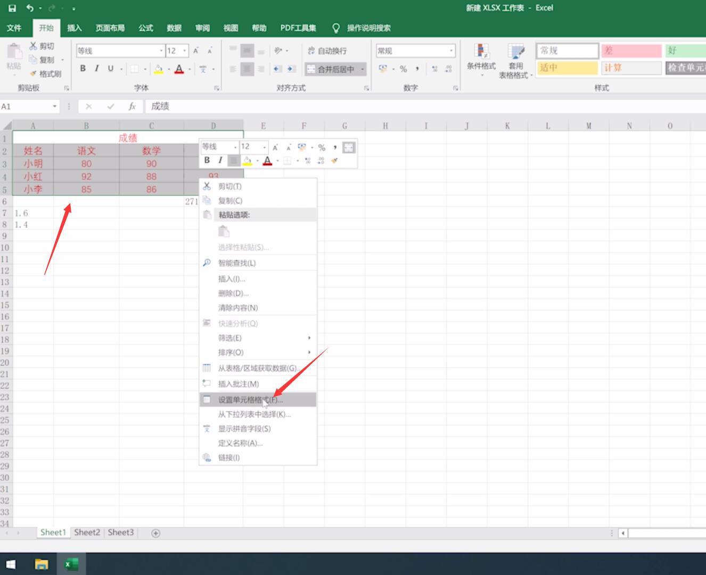Open File Explorer from the taskbar
This screenshot has width=706, height=575.
click(42, 564)
